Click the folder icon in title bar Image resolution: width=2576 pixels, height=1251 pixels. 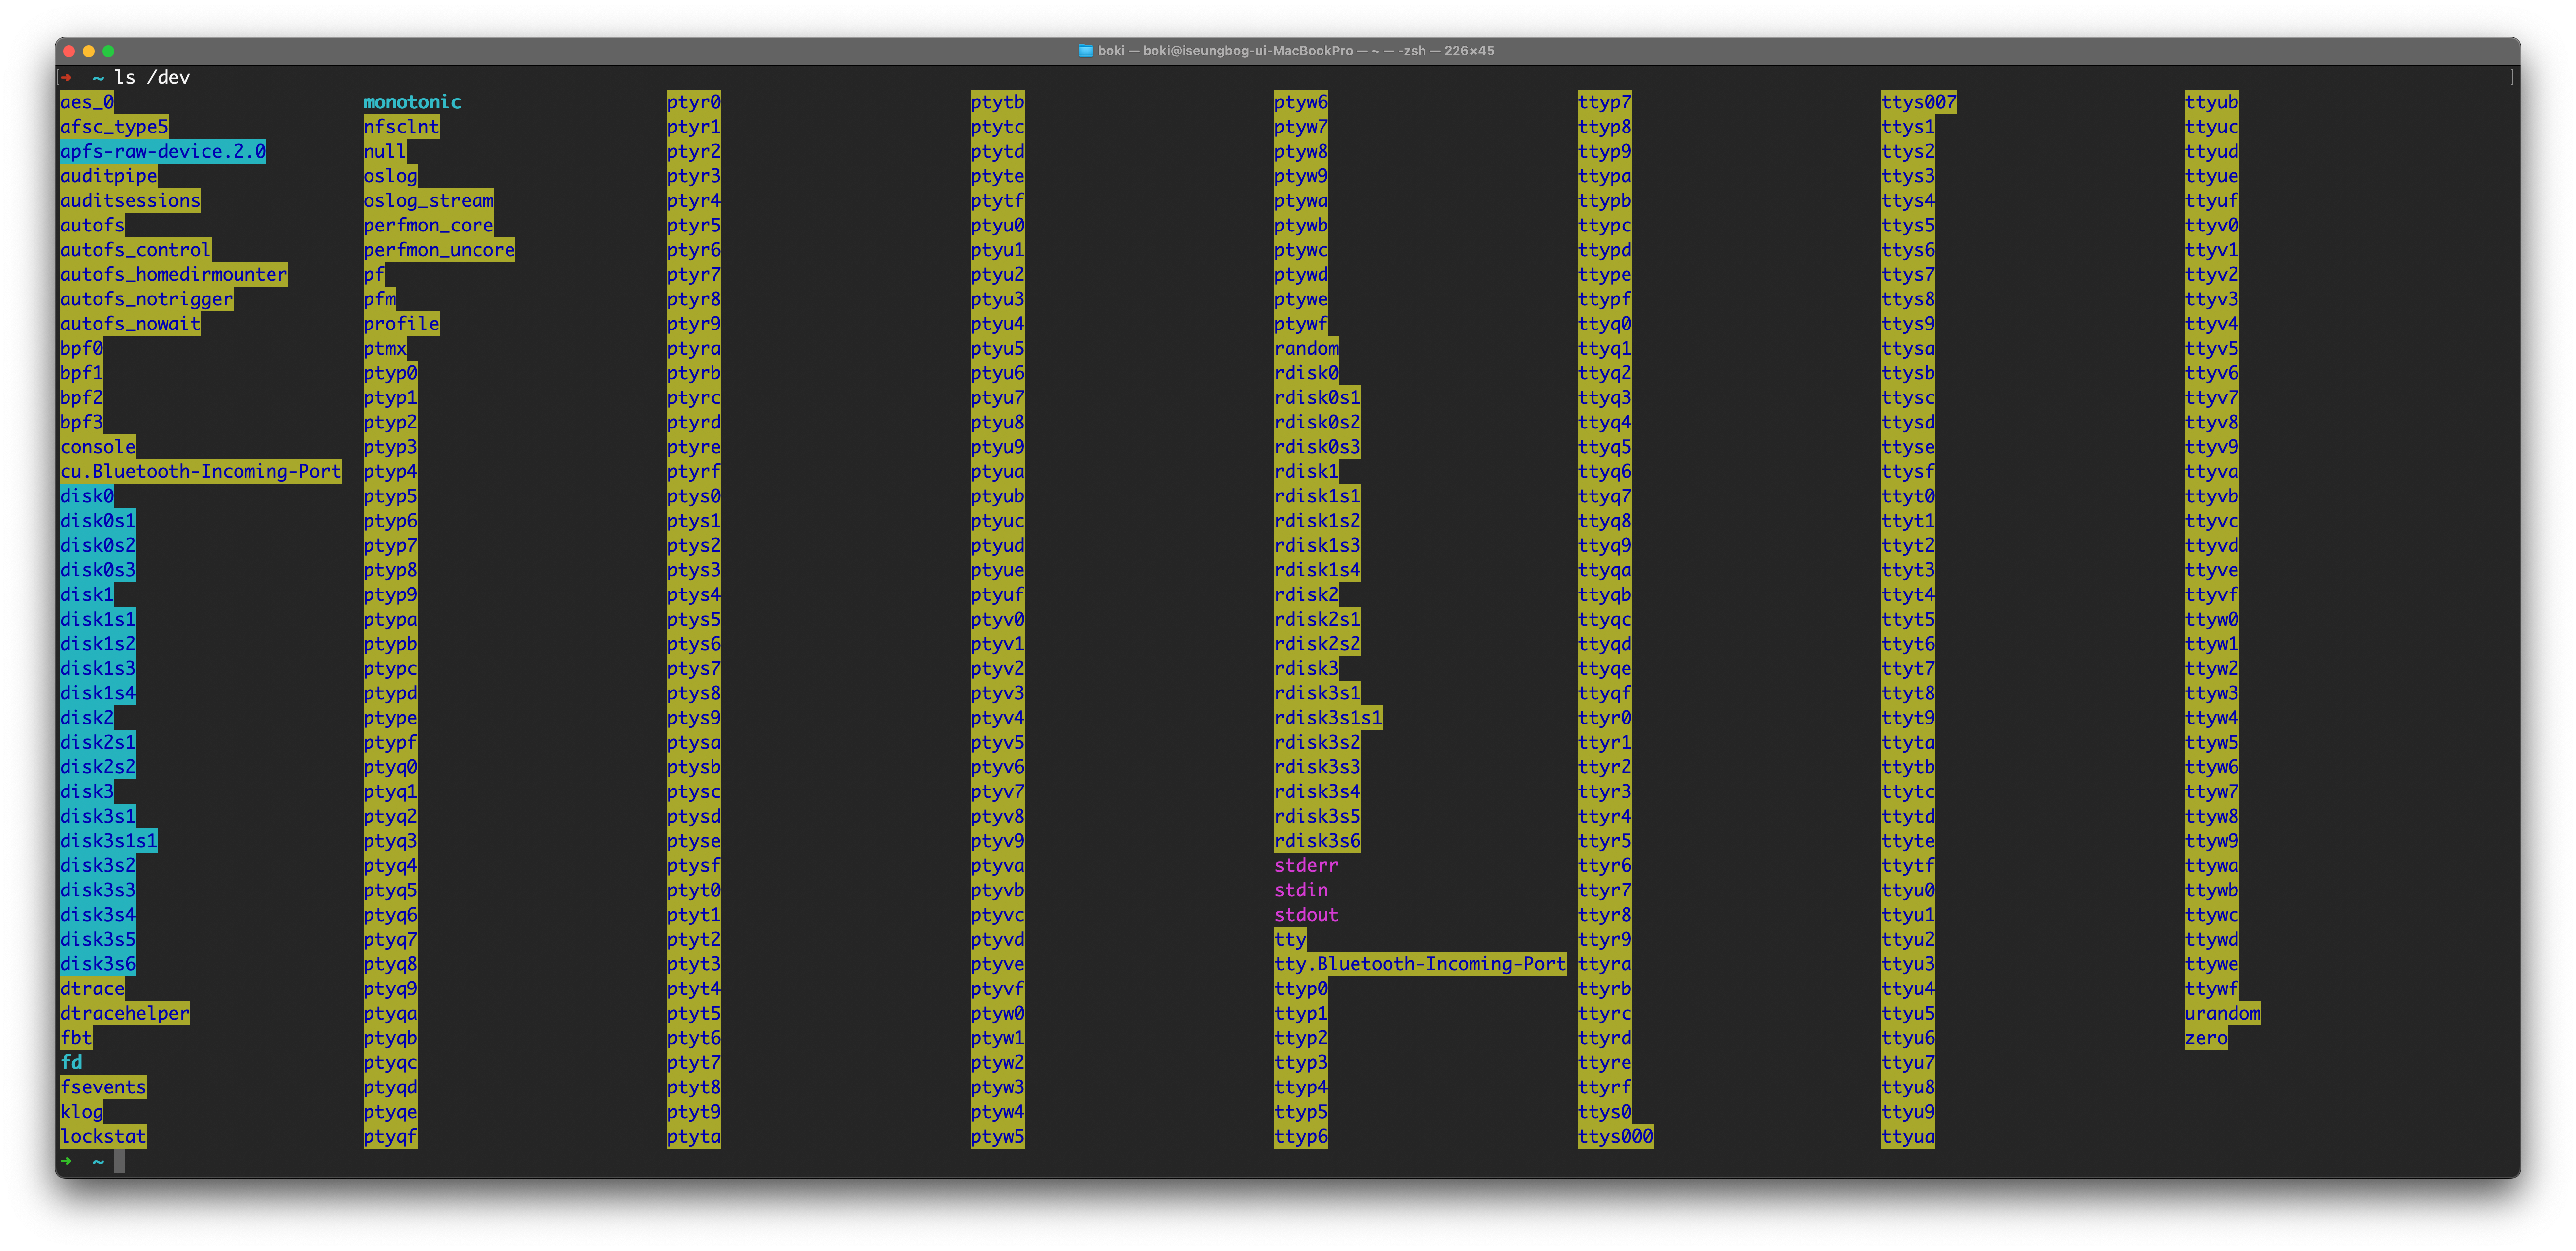(1085, 51)
